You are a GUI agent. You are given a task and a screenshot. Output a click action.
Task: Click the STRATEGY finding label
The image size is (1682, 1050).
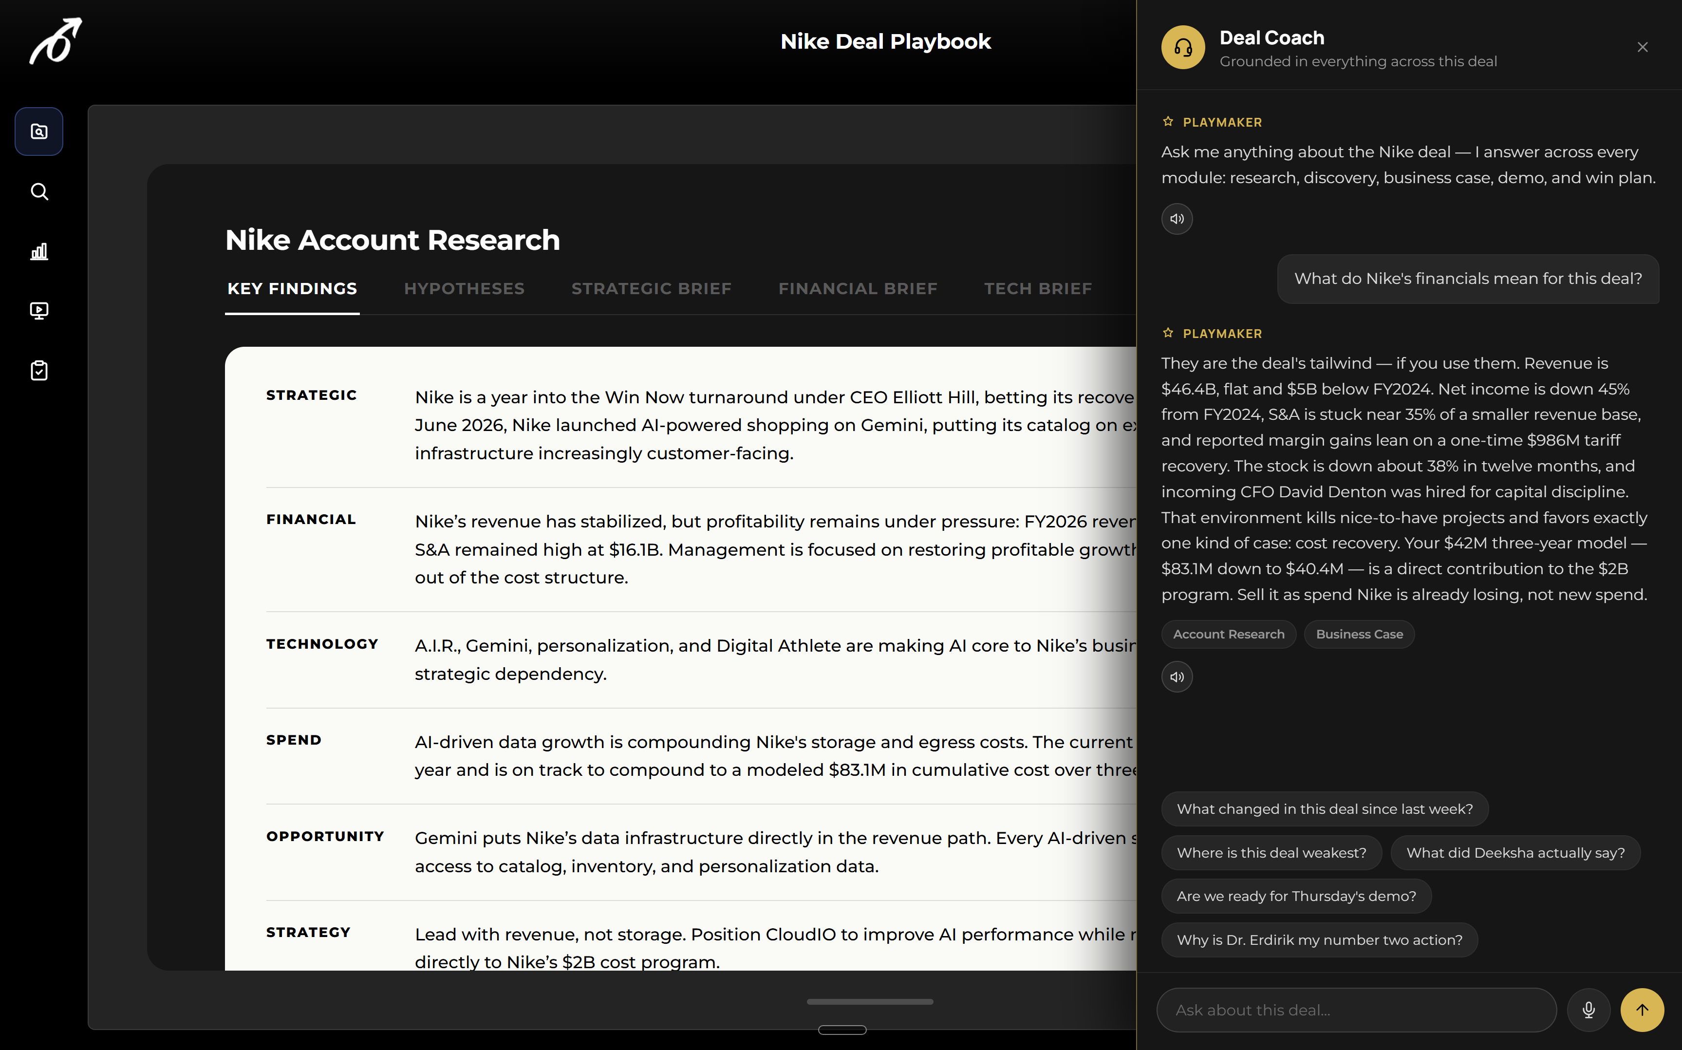pos(308,933)
